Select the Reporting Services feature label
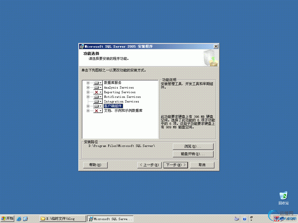This screenshot has height=223, width=298. (x=120, y=92)
